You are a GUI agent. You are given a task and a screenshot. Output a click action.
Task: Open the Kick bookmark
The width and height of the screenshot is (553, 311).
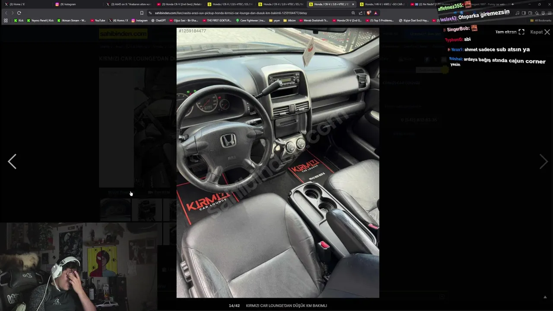tap(19, 20)
